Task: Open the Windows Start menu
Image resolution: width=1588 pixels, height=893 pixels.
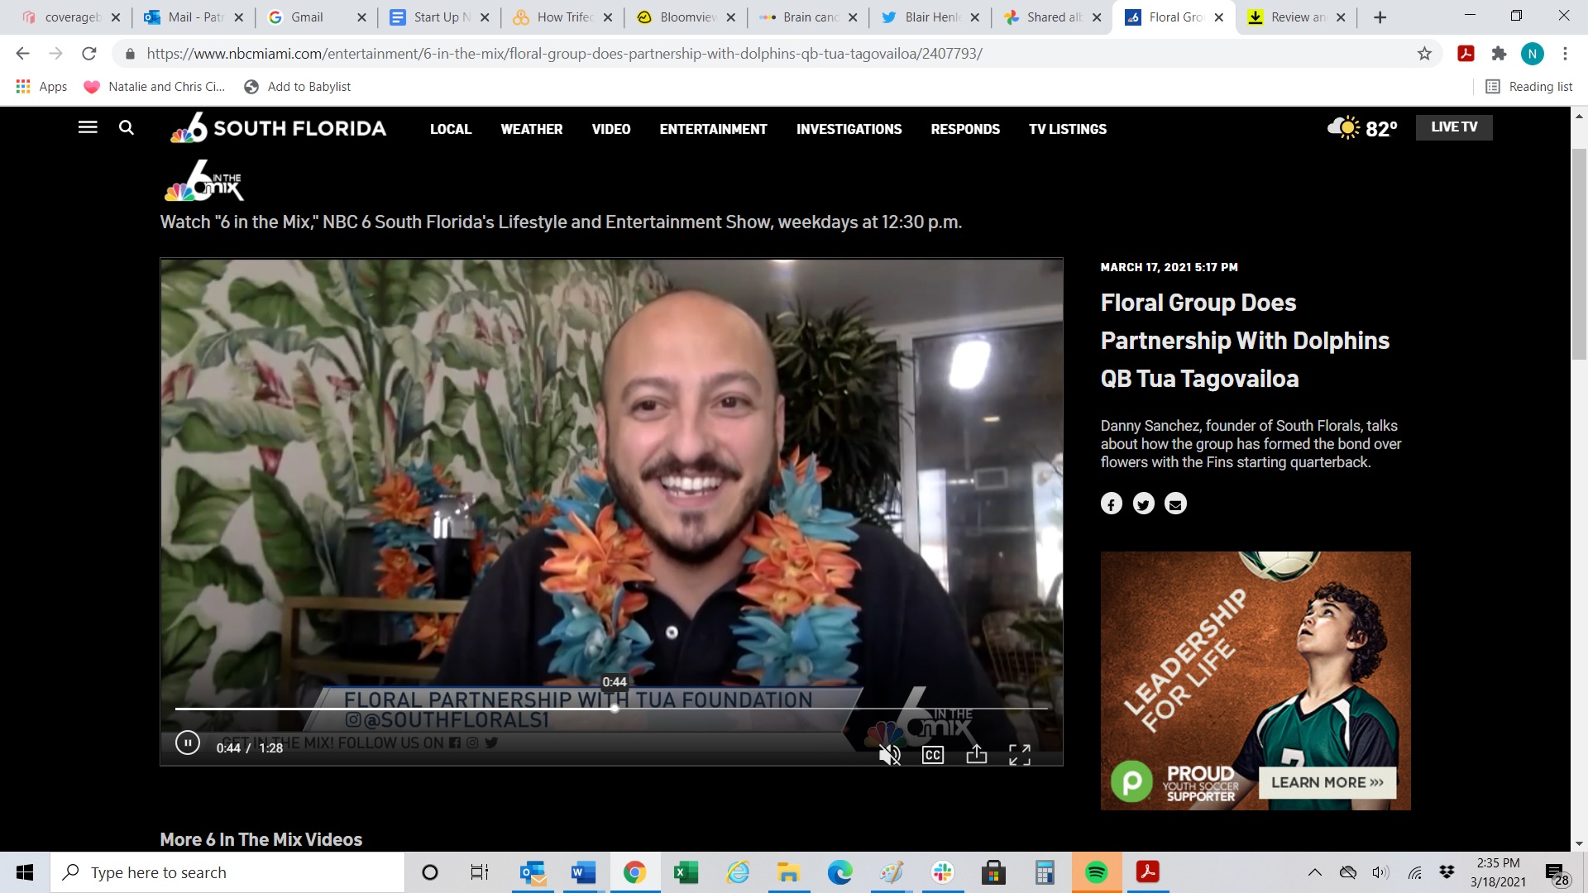Action: tap(25, 872)
